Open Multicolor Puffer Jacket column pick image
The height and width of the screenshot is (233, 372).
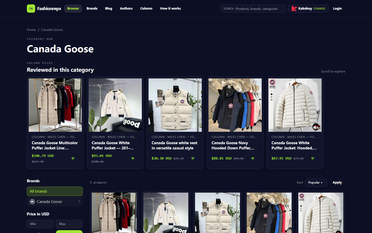coord(55,105)
